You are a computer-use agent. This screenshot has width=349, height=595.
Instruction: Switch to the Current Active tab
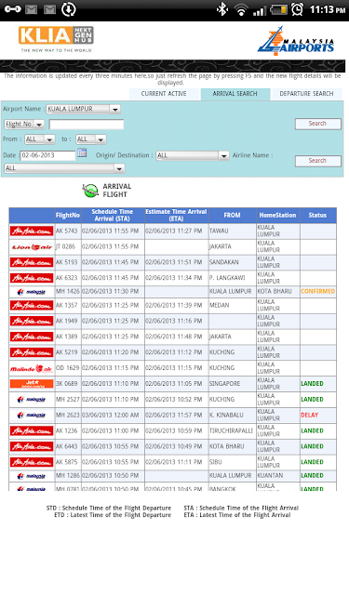pyautogui.click(x=164, y=94)
